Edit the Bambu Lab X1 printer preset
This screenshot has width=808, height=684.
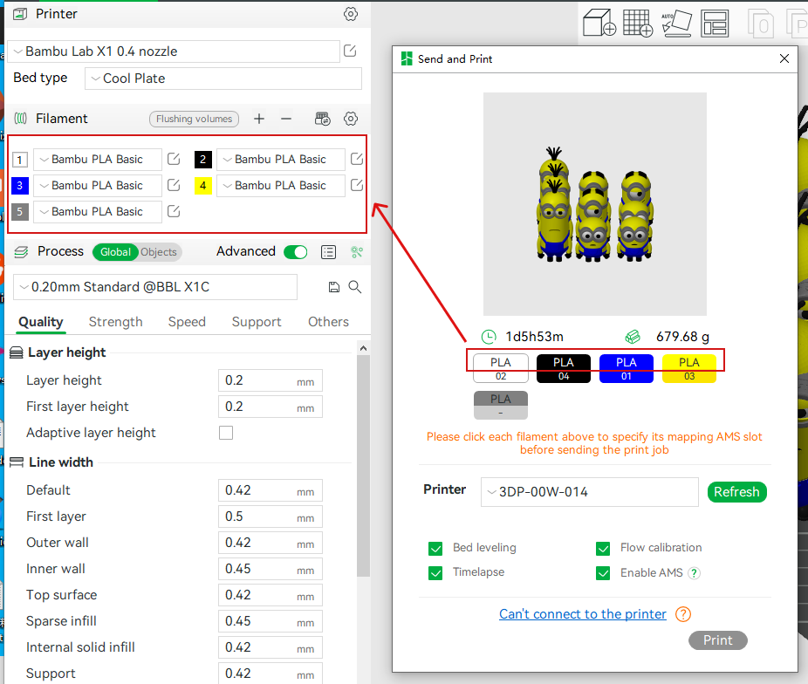[x=350, y=51]
